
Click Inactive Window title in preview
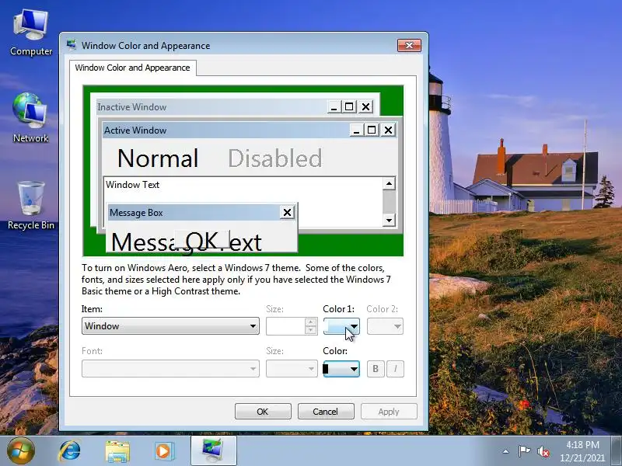coord(132,107)
